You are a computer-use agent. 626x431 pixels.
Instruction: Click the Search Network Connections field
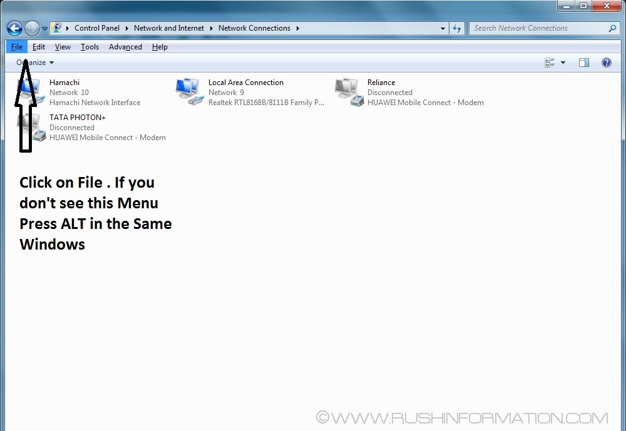pos(538,28)
